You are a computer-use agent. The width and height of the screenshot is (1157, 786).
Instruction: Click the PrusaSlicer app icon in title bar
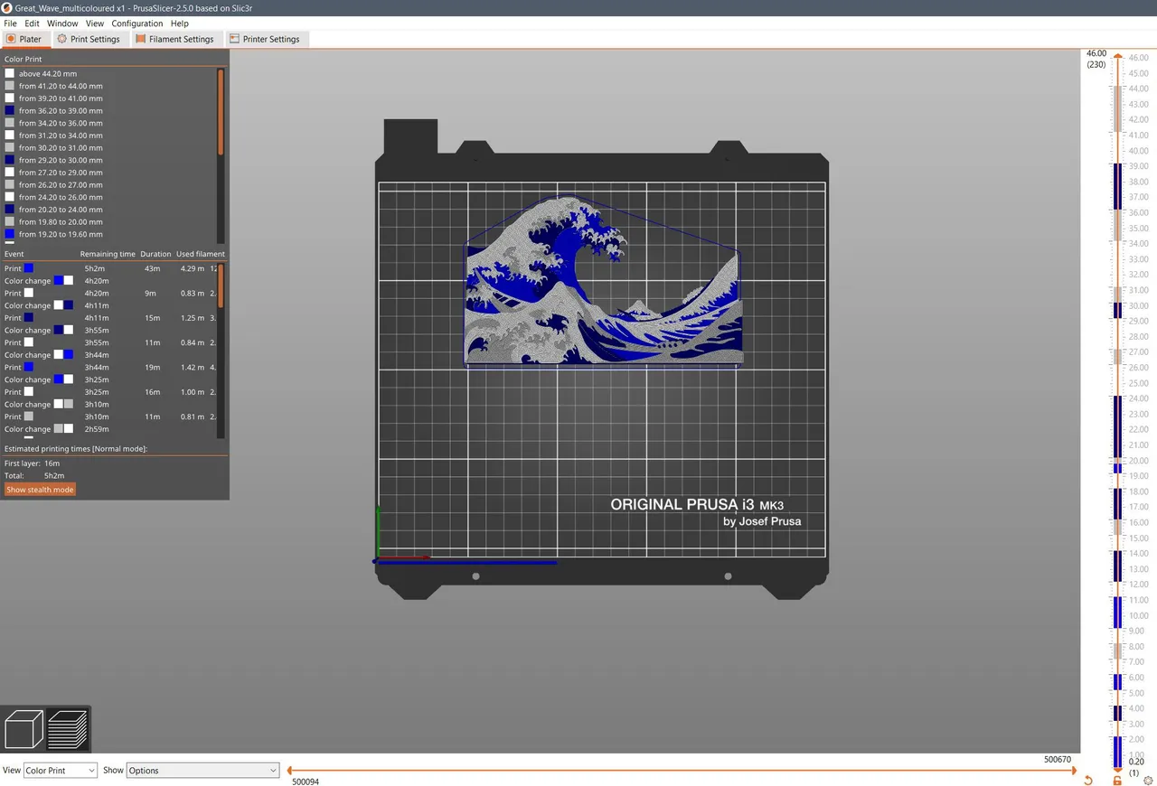6,6
